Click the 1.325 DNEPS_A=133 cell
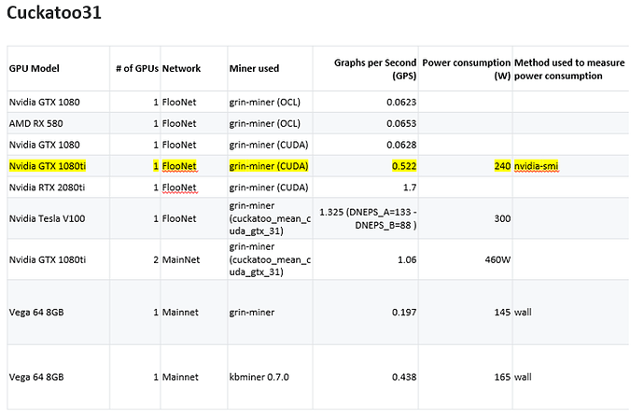 click(x=368, y=218)
